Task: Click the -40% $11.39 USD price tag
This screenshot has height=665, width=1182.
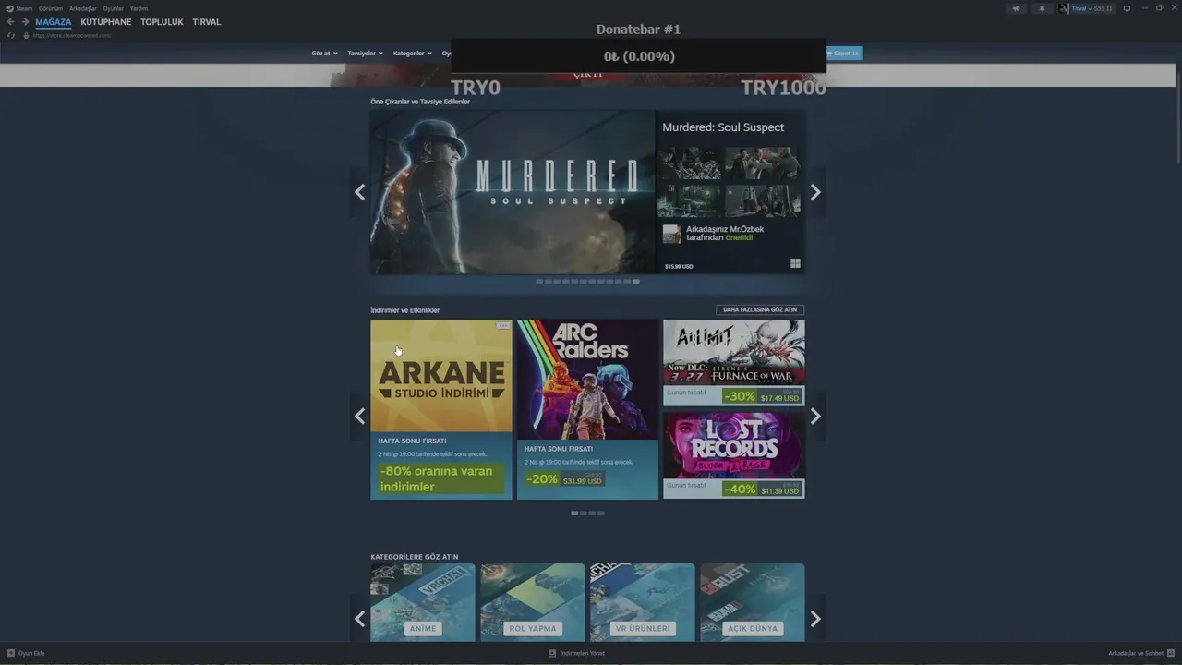Action: click(x=762, y=489)
